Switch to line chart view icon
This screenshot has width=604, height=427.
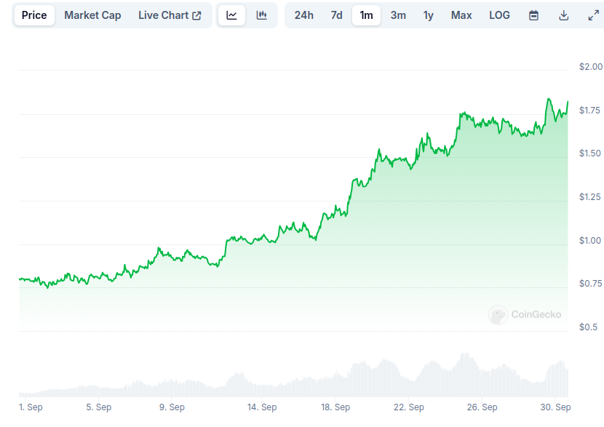pos(231,15)
